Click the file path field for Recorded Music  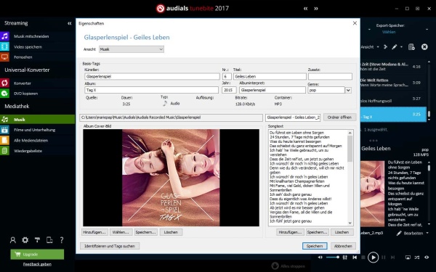click(171, 118)
